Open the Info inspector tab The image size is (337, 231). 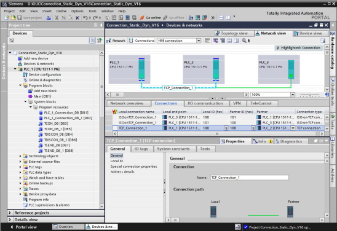click(263, 141)
